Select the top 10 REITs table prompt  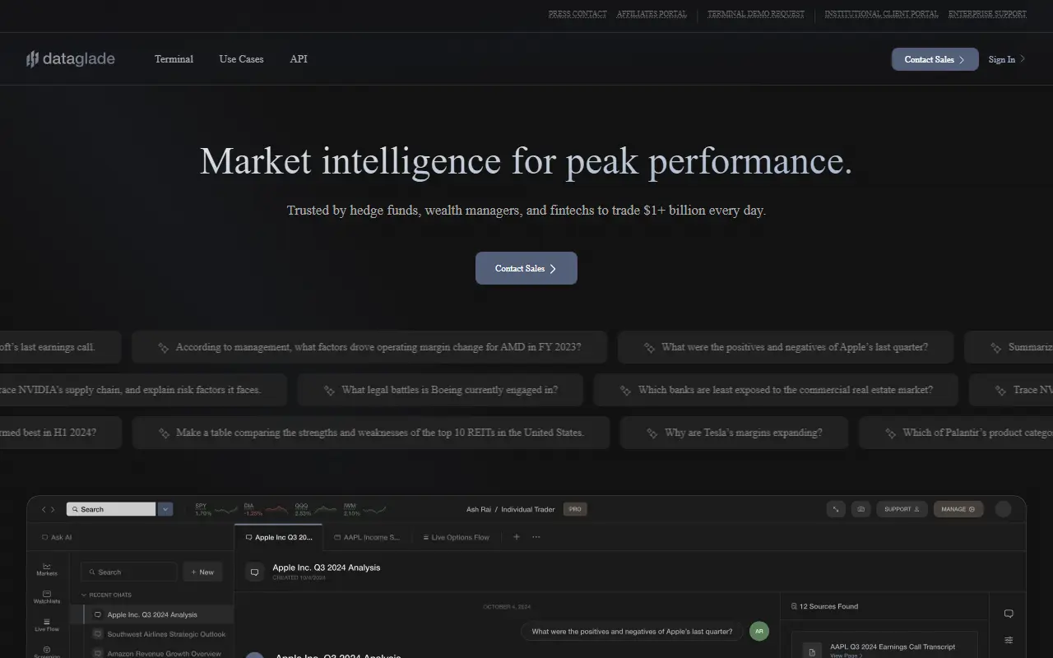pyautogui.click(x=371, y=433)
